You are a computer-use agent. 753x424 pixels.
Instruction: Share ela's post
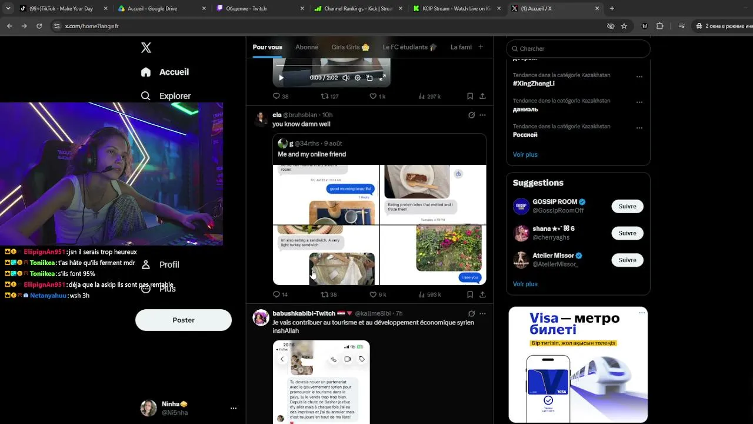pos(482,294)
